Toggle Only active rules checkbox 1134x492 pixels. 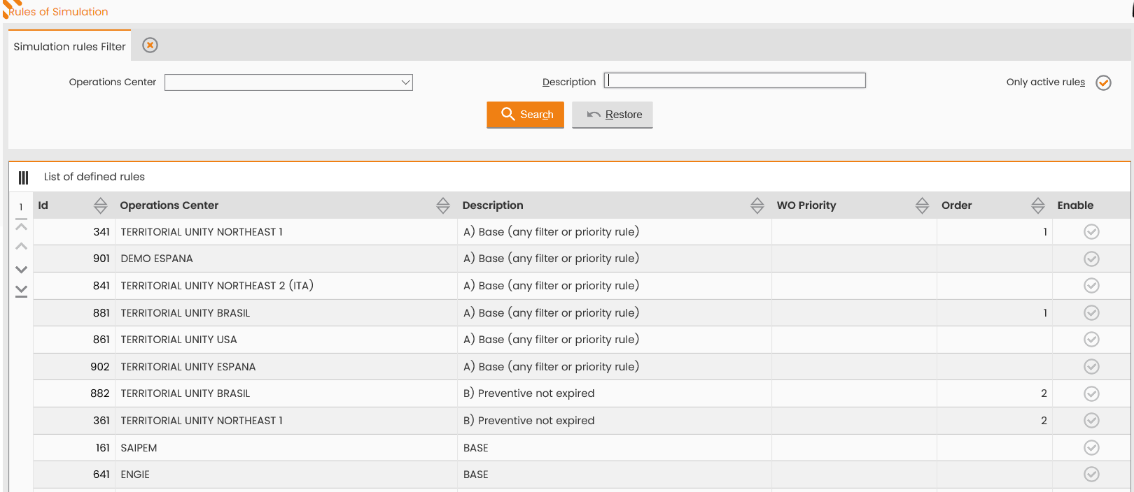tap(1104, 82)
